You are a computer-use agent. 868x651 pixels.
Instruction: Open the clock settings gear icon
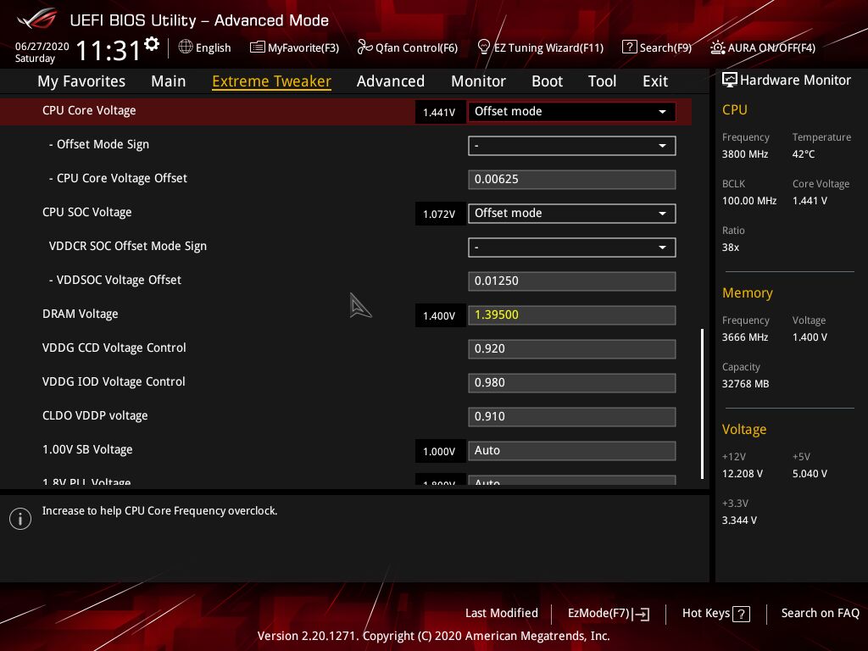[152, 44]
